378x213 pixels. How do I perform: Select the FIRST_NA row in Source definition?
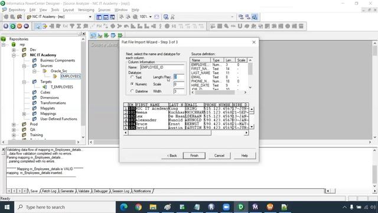point(219,69)
